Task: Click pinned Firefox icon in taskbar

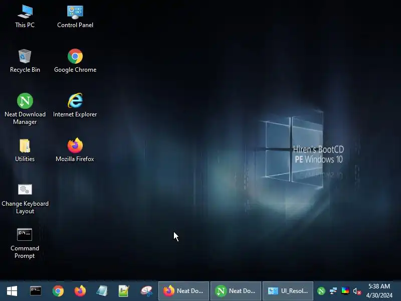Action: (80, 291)
